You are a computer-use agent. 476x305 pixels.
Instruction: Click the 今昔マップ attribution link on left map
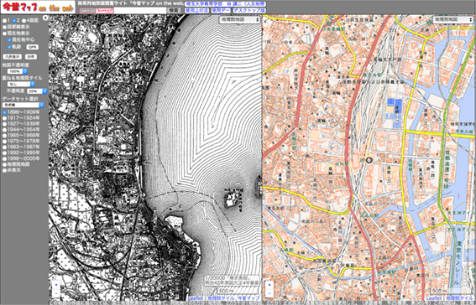[248, 298]
